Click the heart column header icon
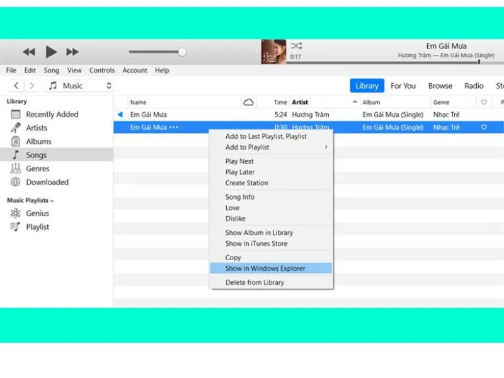The width and height of the screenshot is (504, 378). [x=484, y=102]
